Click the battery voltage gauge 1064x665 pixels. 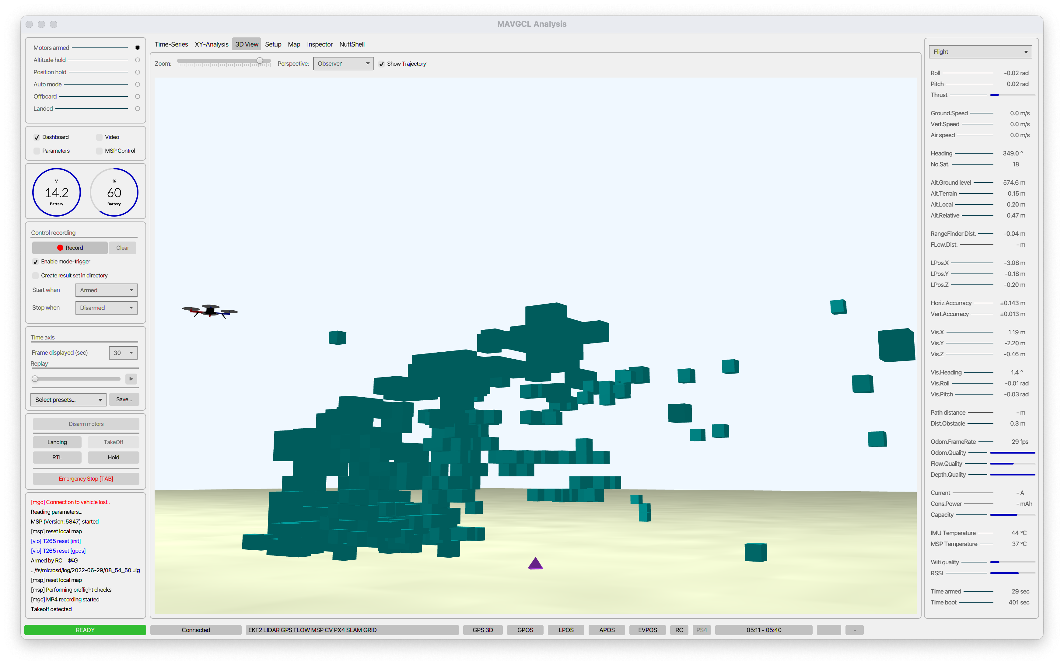click(x=57, y=192)
